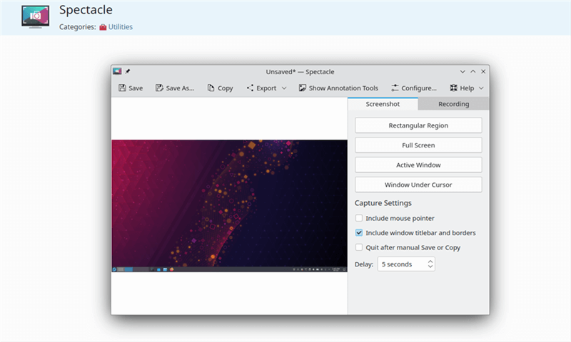The image size is (571, 342).
Task: Click the Spectacle app icon in page header
Action: click(x=35, y=16)
